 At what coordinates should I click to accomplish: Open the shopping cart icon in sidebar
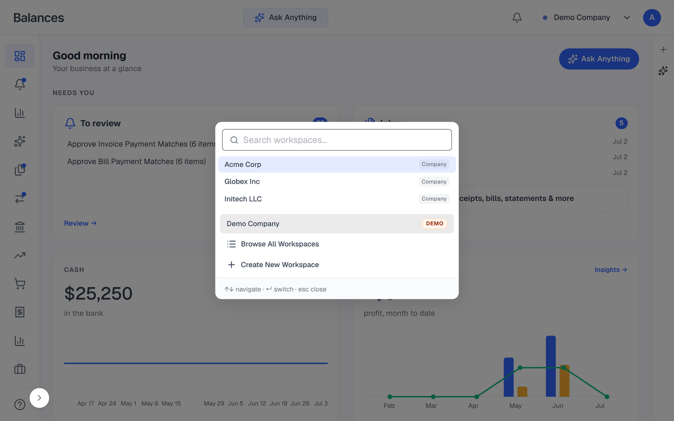pos(20,284)
